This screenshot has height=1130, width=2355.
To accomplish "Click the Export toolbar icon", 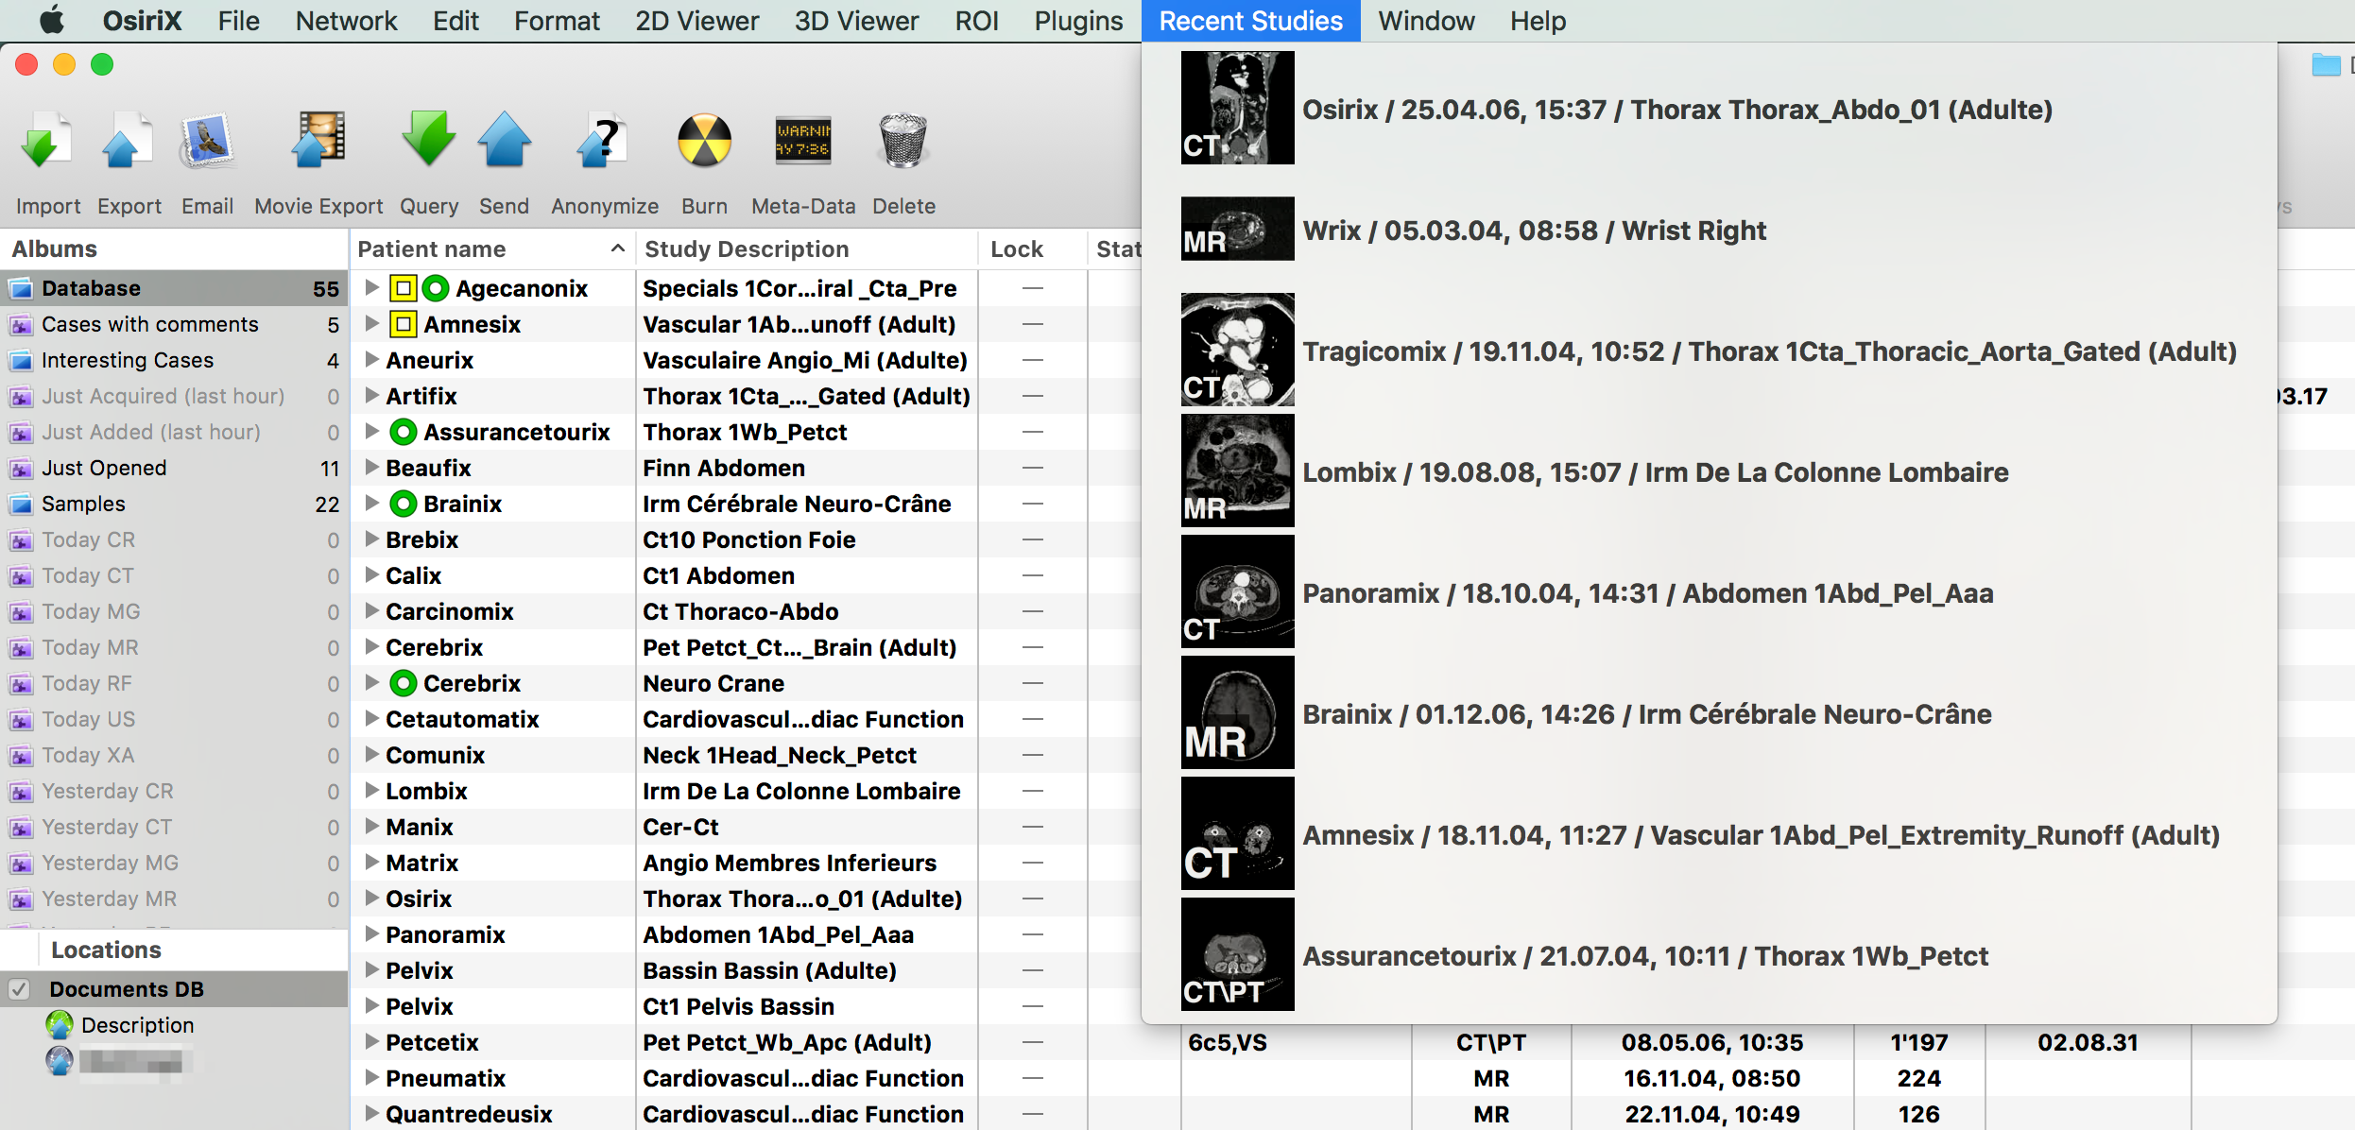I will tap(128, 141).
